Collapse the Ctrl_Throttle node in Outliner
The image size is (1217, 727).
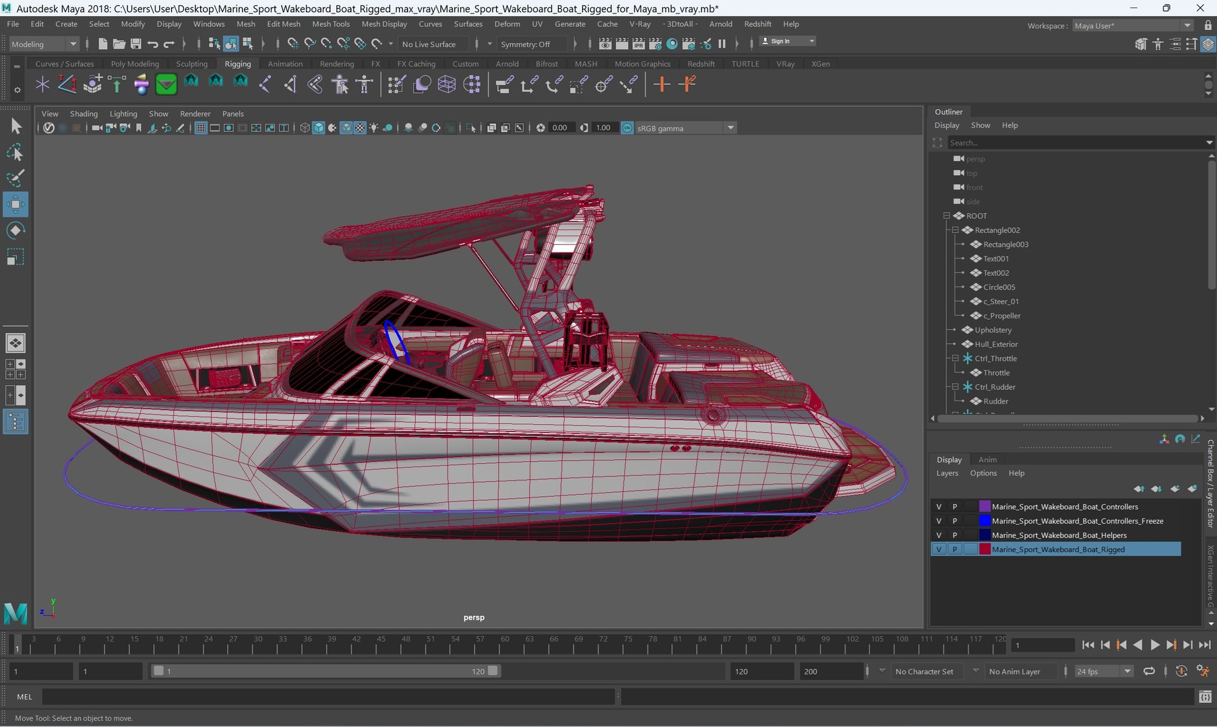(956, 359)
